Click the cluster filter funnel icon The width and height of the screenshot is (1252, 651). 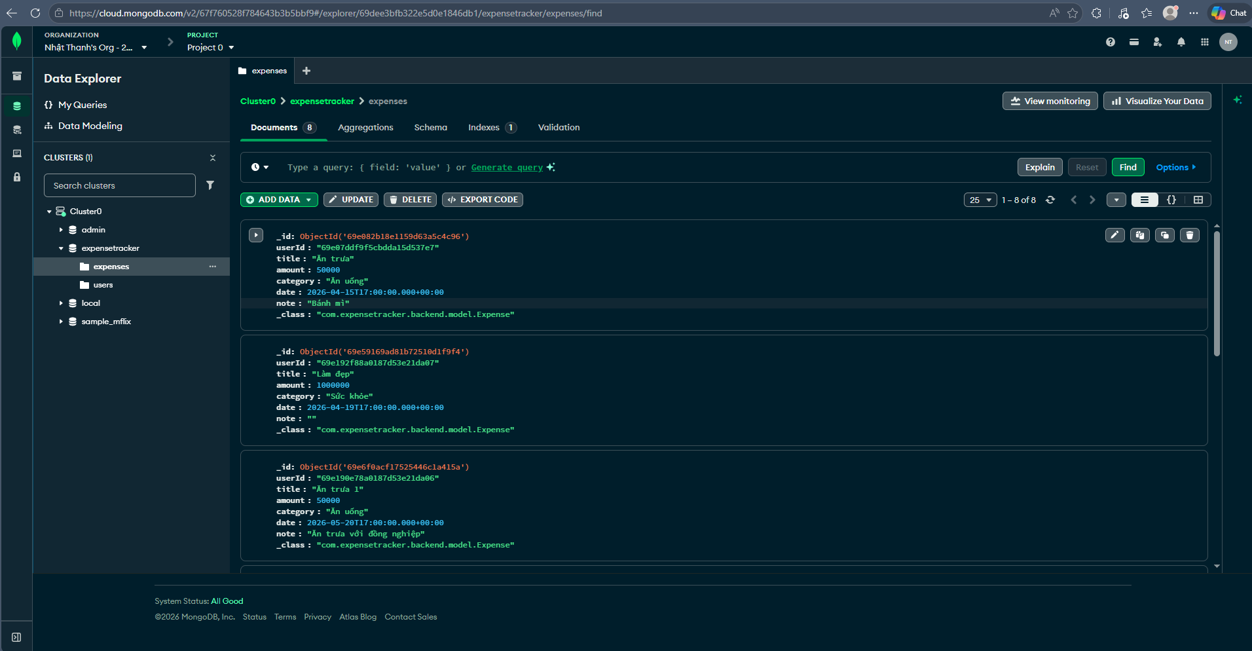tap(210, 185)
